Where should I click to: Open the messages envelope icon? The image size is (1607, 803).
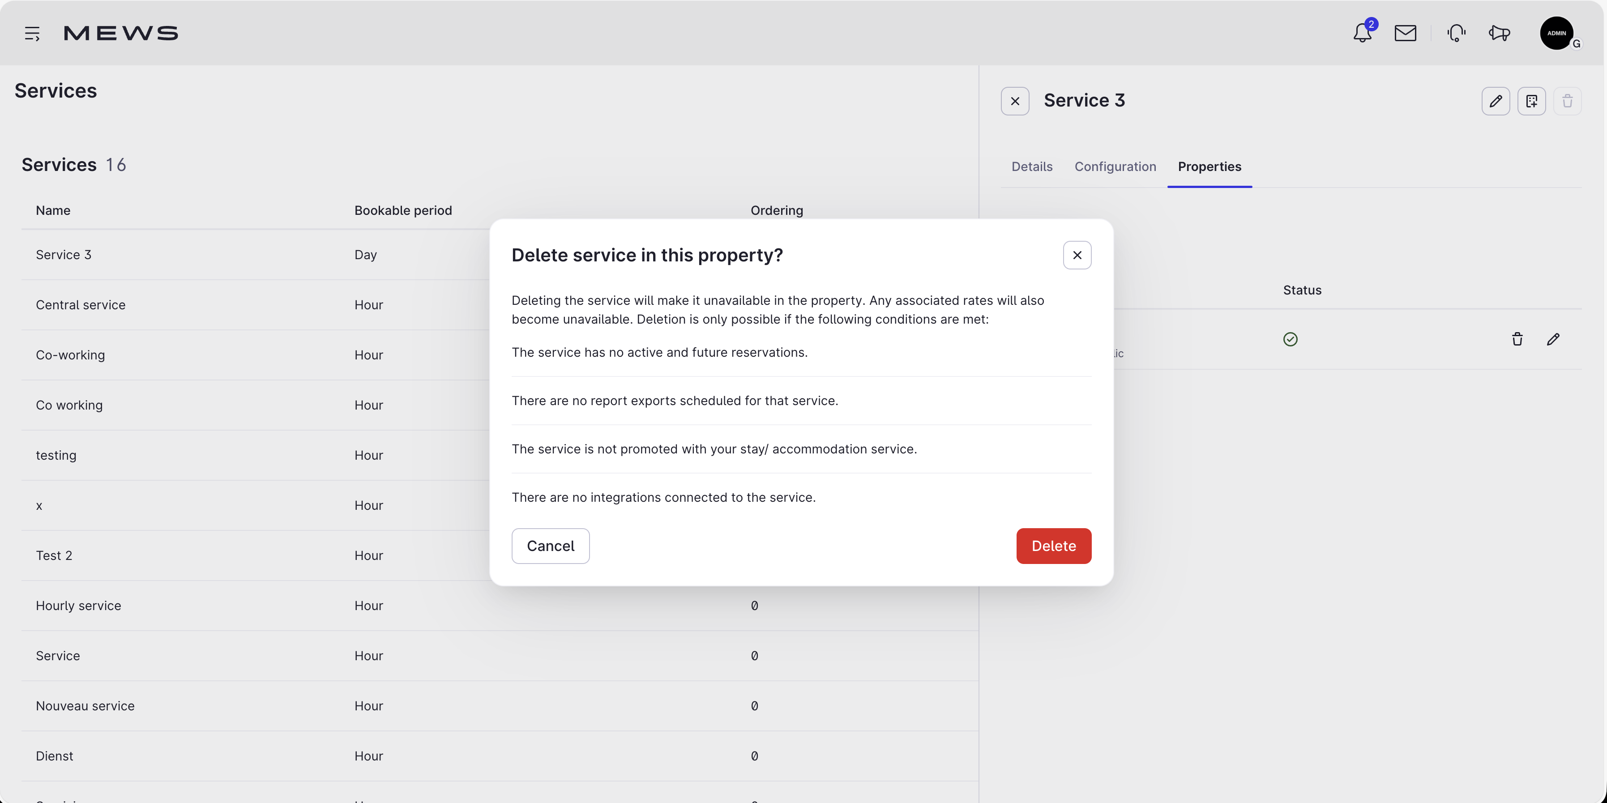pos(1405,33)
